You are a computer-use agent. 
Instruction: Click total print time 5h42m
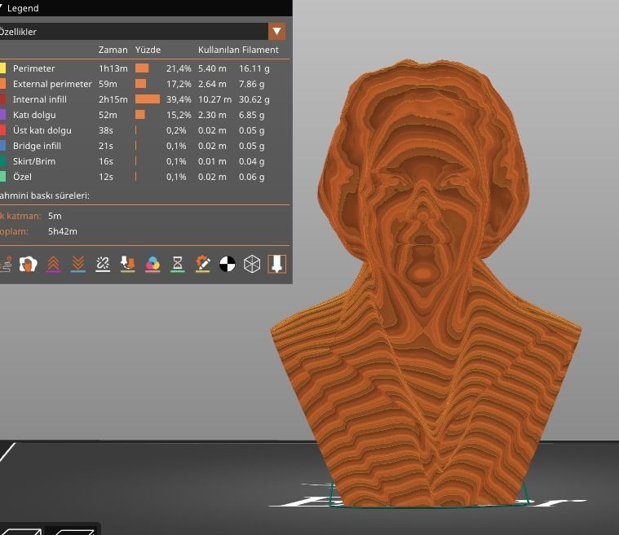tap(62, 231)
